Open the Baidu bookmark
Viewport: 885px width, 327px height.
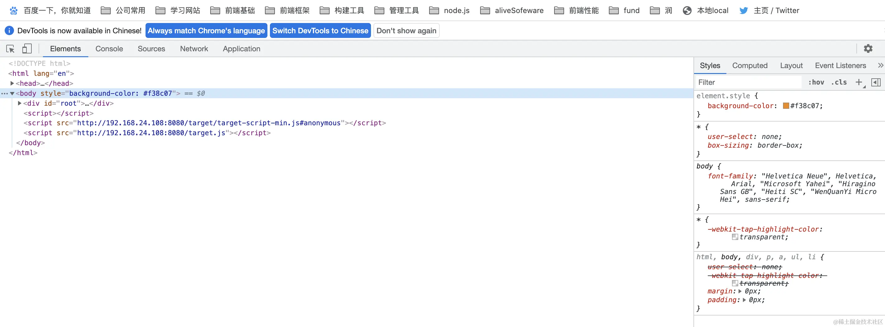pos(50,10)
